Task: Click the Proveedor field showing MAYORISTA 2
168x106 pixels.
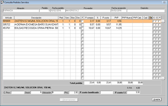Action: coord(88,11)
